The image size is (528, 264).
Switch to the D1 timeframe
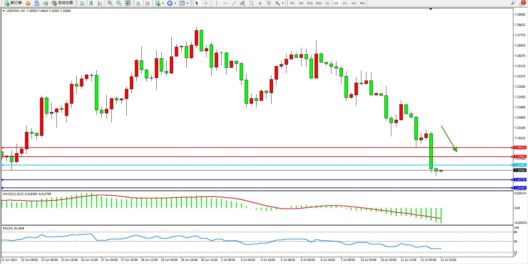345,3
